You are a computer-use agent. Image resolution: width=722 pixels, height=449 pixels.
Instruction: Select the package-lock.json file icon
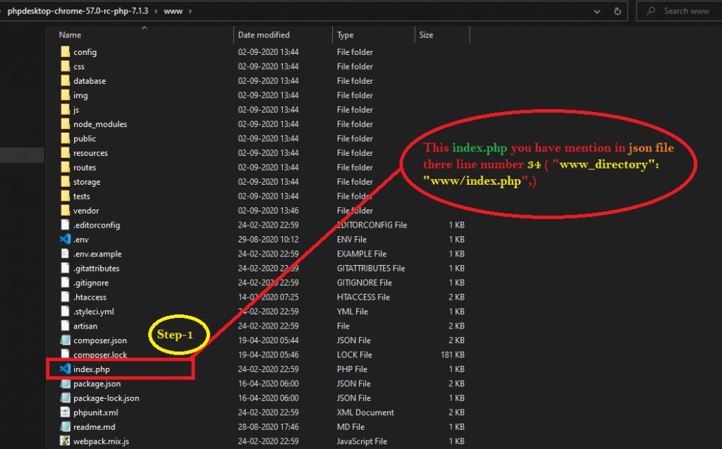click(65, 398)
